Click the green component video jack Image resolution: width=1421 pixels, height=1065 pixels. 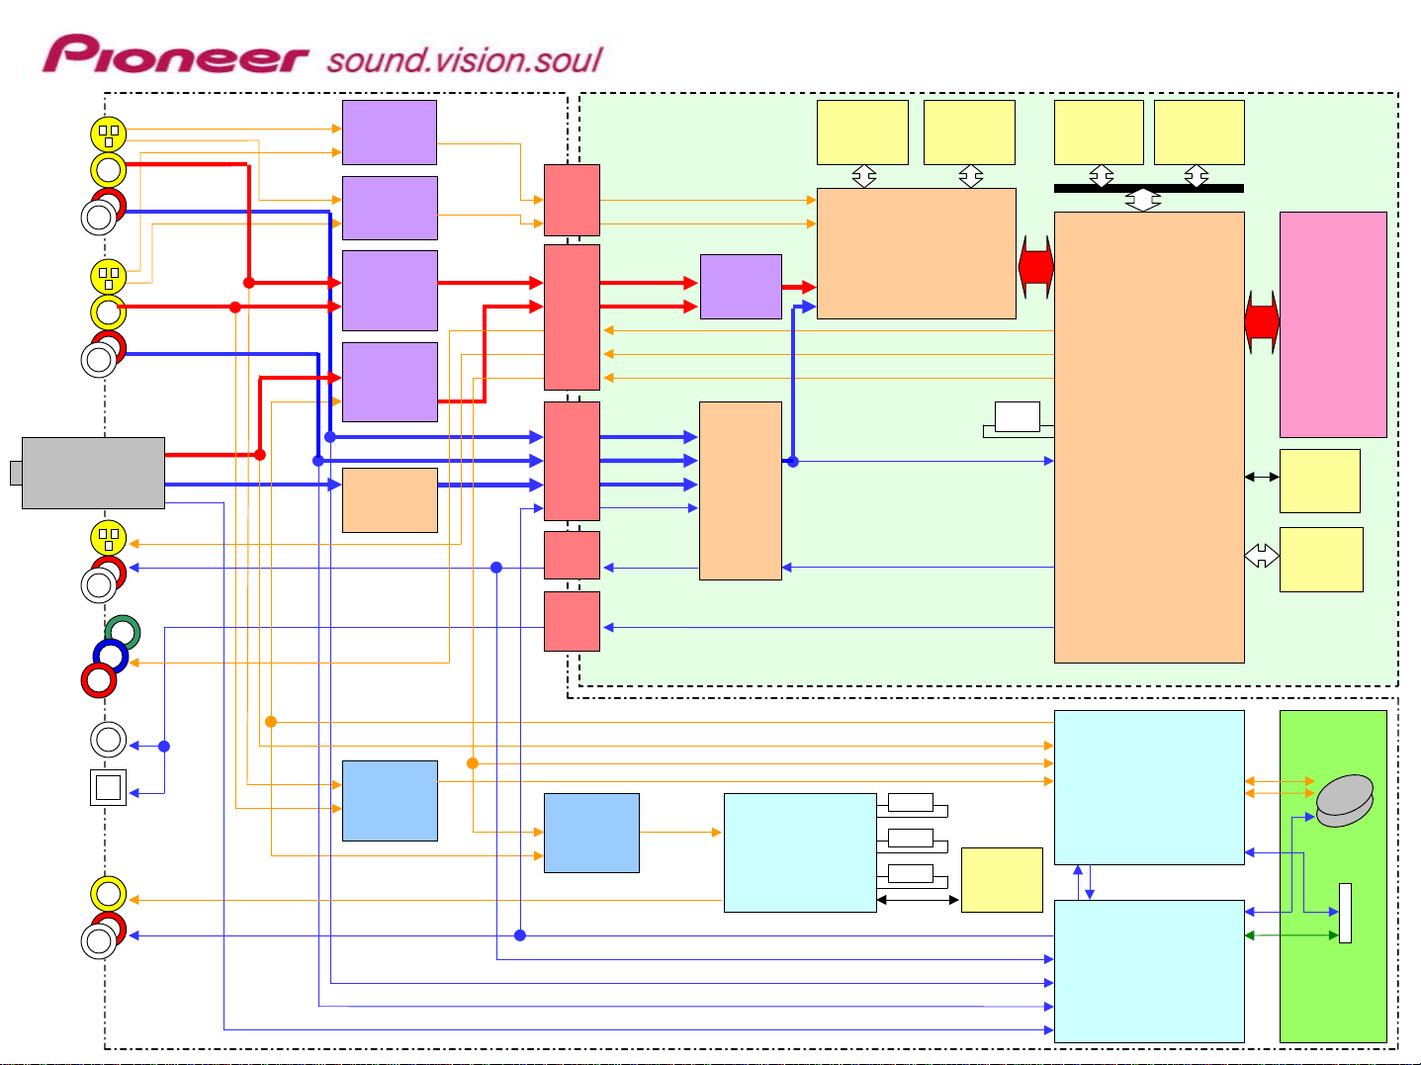pyautogui.click(x=123, y=632)
